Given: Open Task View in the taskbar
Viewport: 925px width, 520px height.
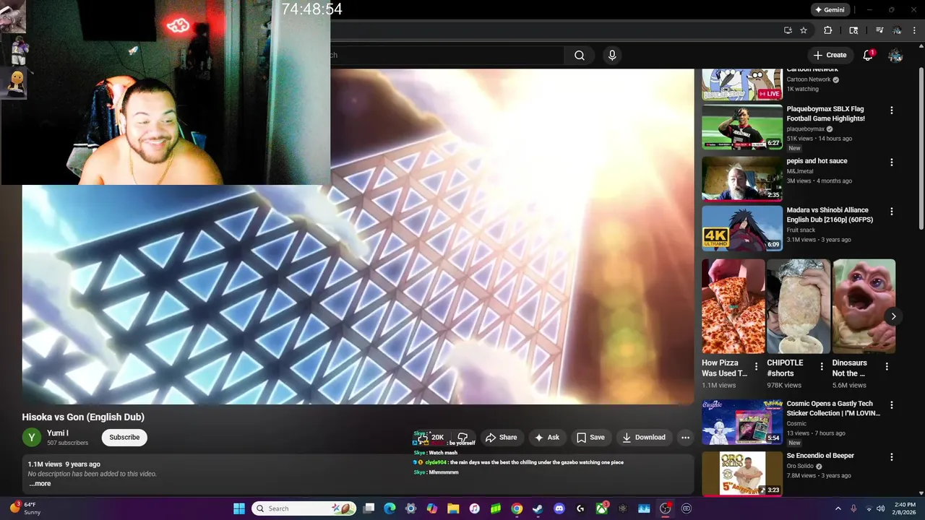Looking at the screenshot, I should [369, 508].
